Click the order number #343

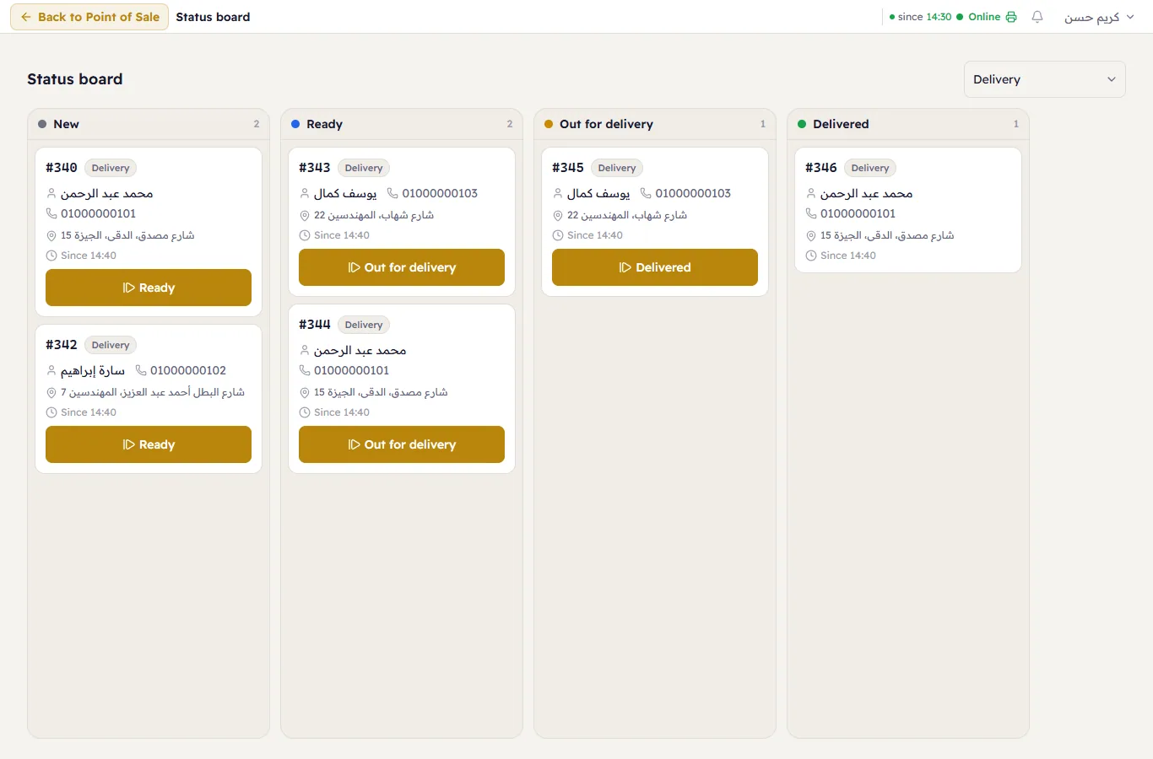(315, 168)
